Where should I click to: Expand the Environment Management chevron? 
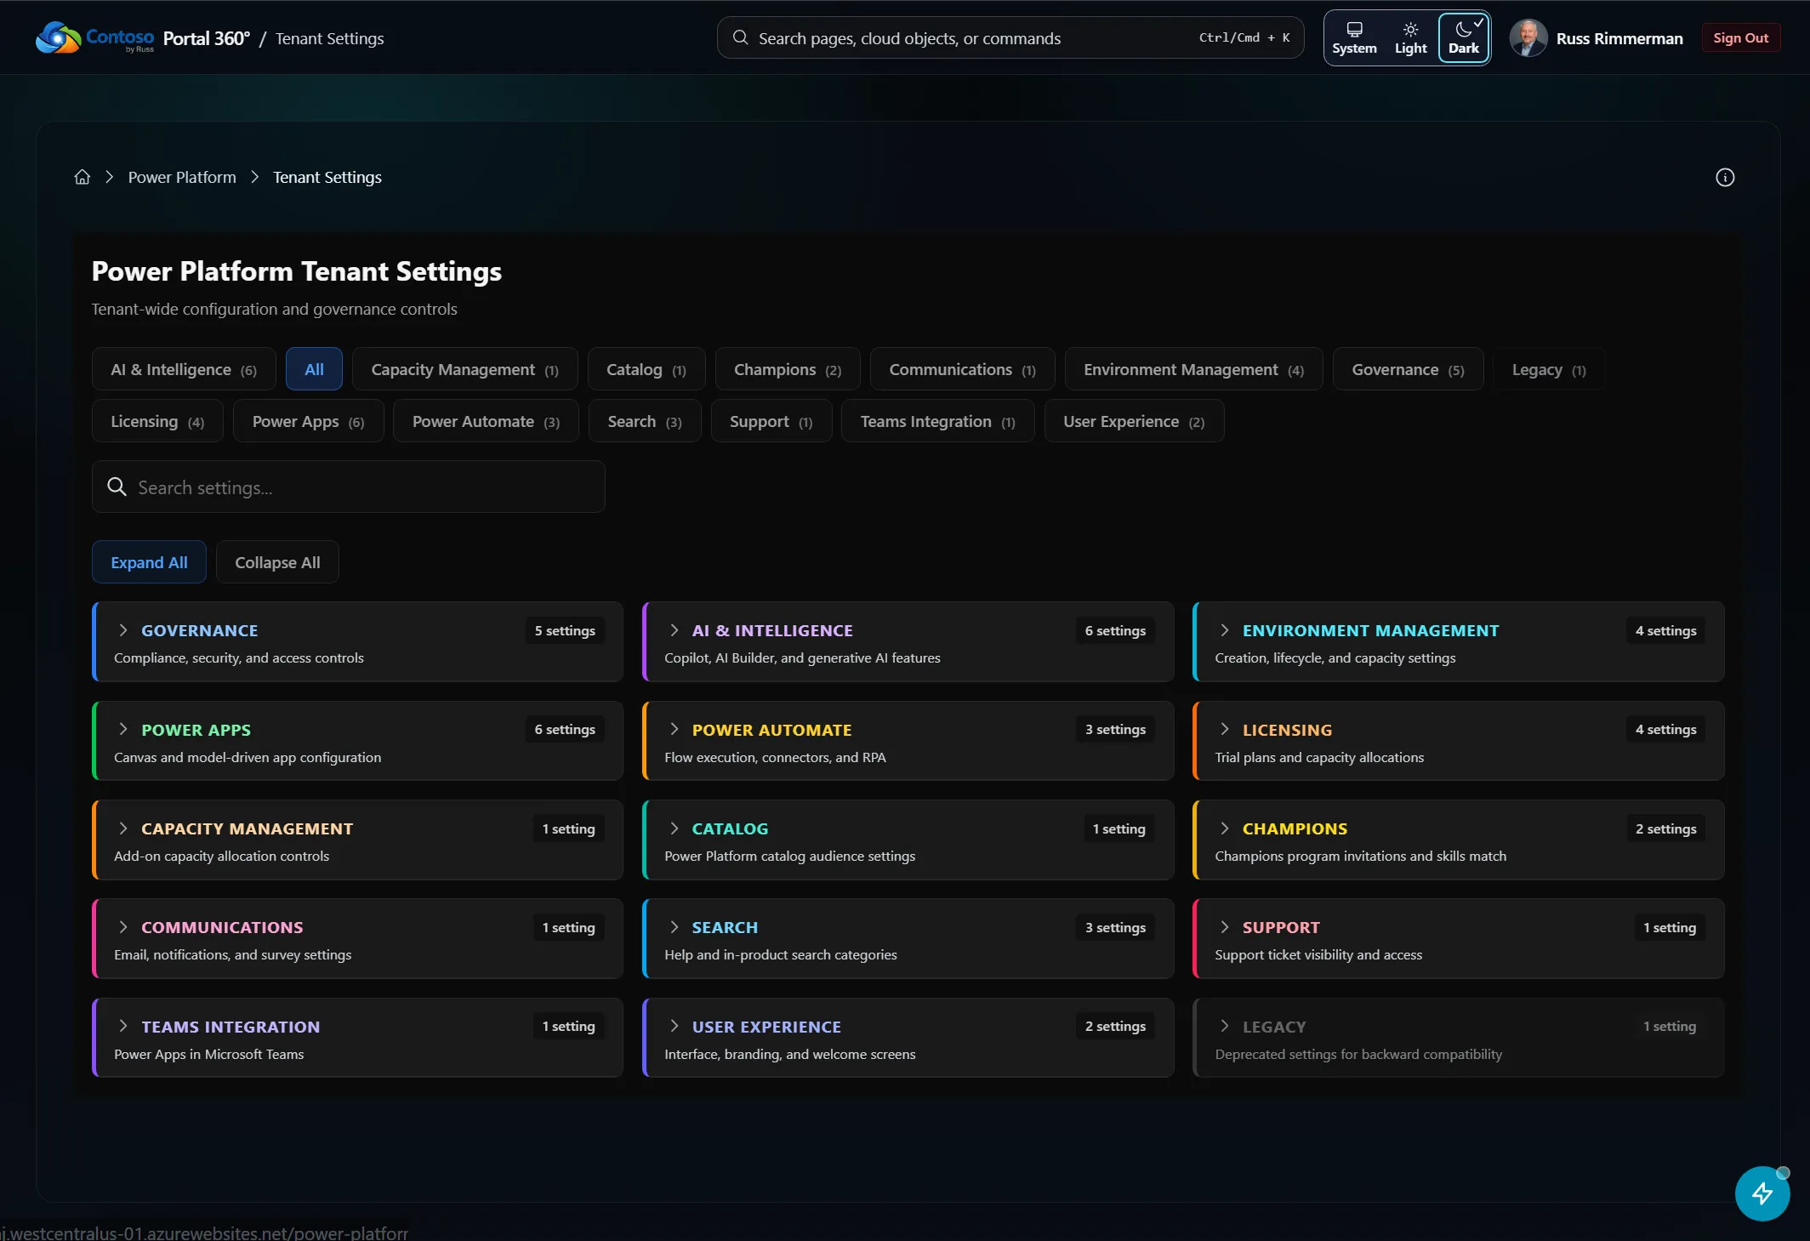(1224, 630)
